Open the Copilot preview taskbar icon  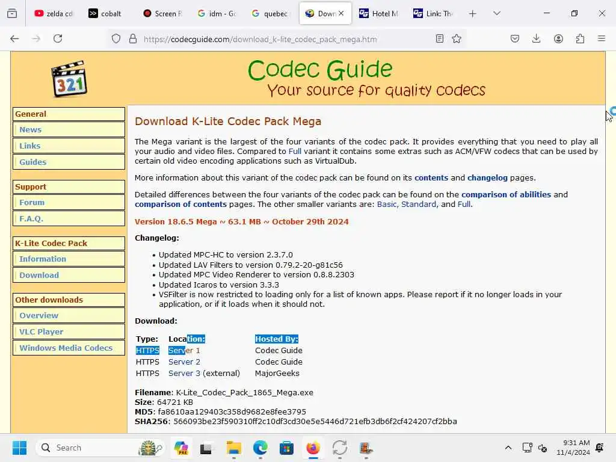181,448
